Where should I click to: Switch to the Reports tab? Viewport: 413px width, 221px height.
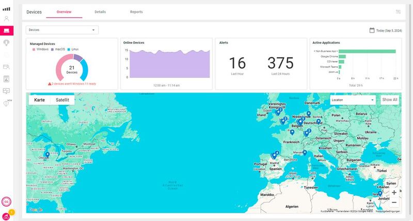pyautogui.click(x=136, y=12)
